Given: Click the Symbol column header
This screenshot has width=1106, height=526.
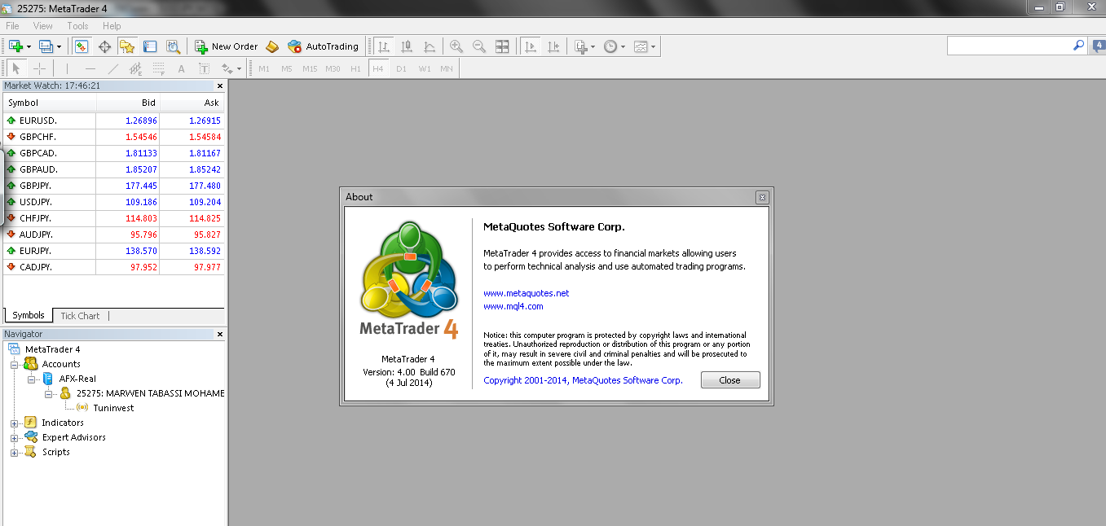Looking at the screenshot, I should (x=50, y=103).
